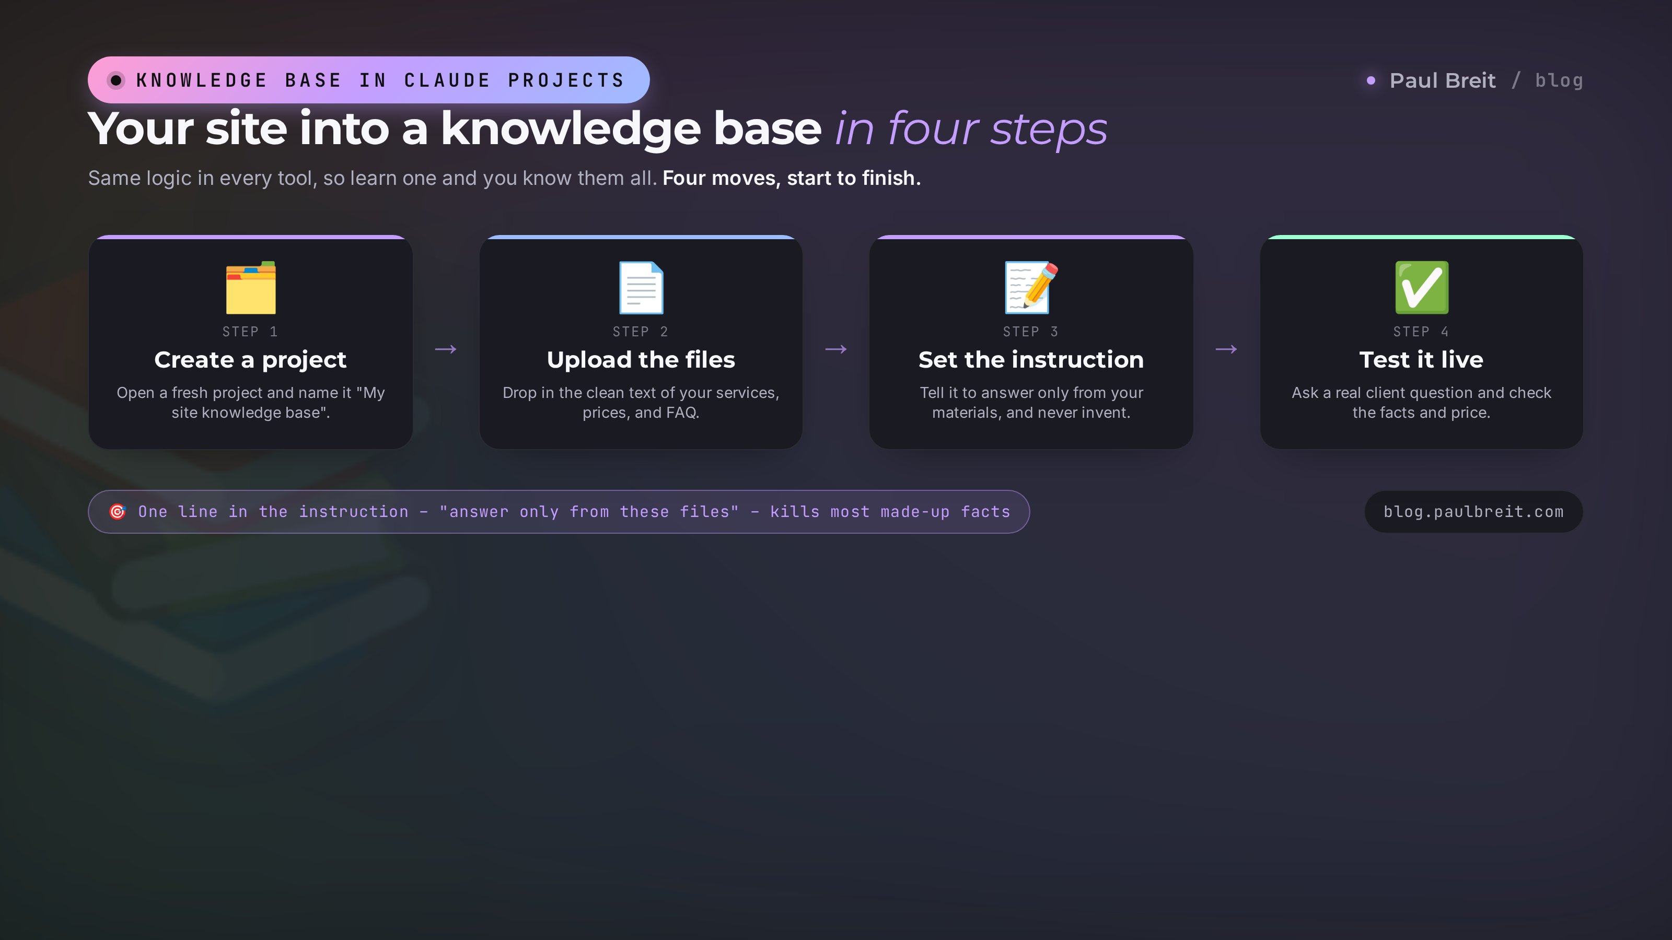1672x940 pixels.
Task: Click the in four steps italic heading text
Action: [971, 129]
